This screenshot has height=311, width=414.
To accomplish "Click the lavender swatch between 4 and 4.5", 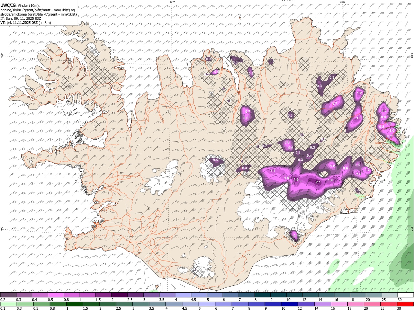I will coord(183,295).
